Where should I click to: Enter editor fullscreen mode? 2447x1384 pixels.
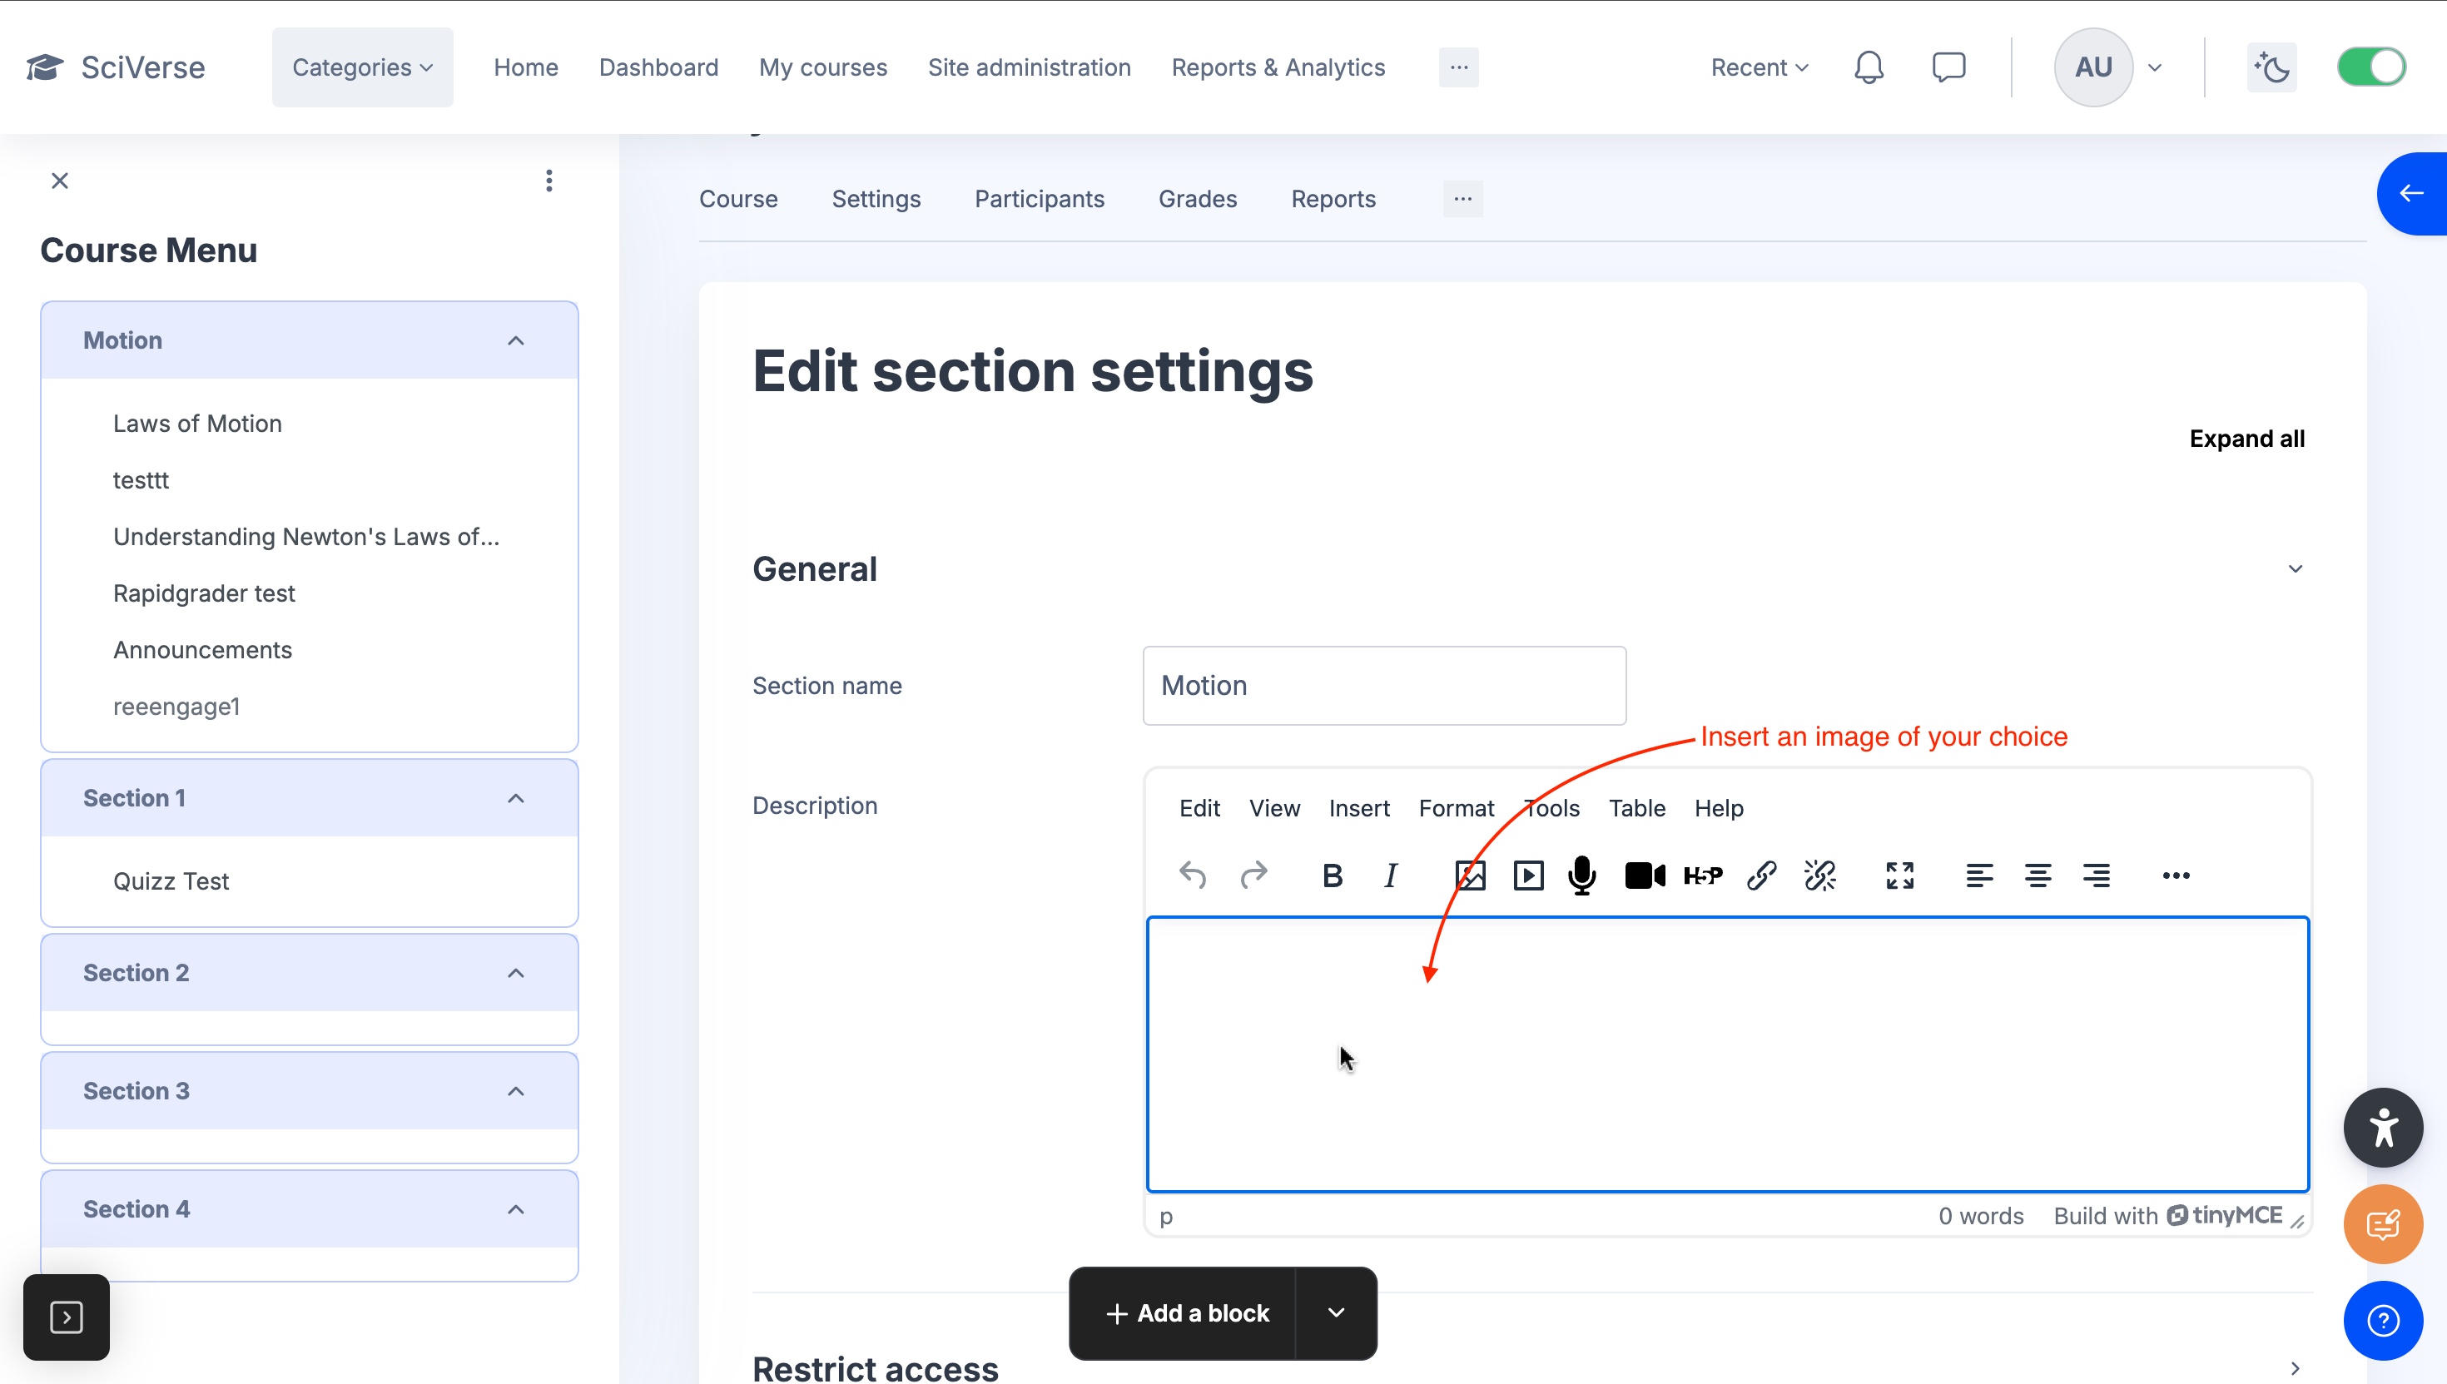[1899, 875]
